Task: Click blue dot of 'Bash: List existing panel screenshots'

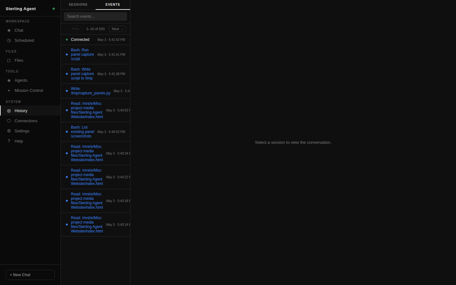Action: coord(67,132)
